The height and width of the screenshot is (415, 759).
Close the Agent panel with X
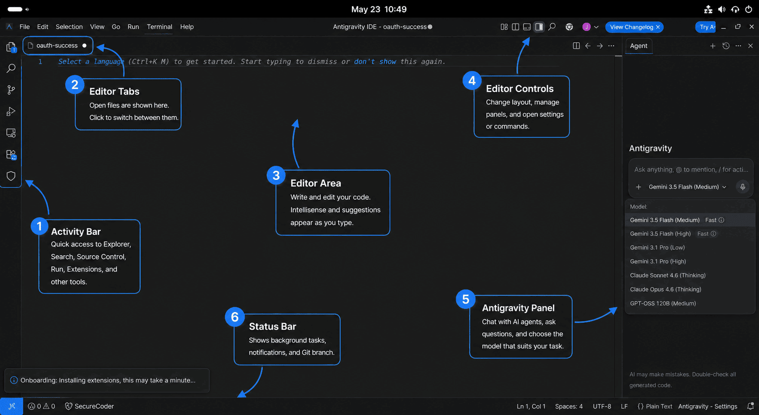[x=750, y=46]
